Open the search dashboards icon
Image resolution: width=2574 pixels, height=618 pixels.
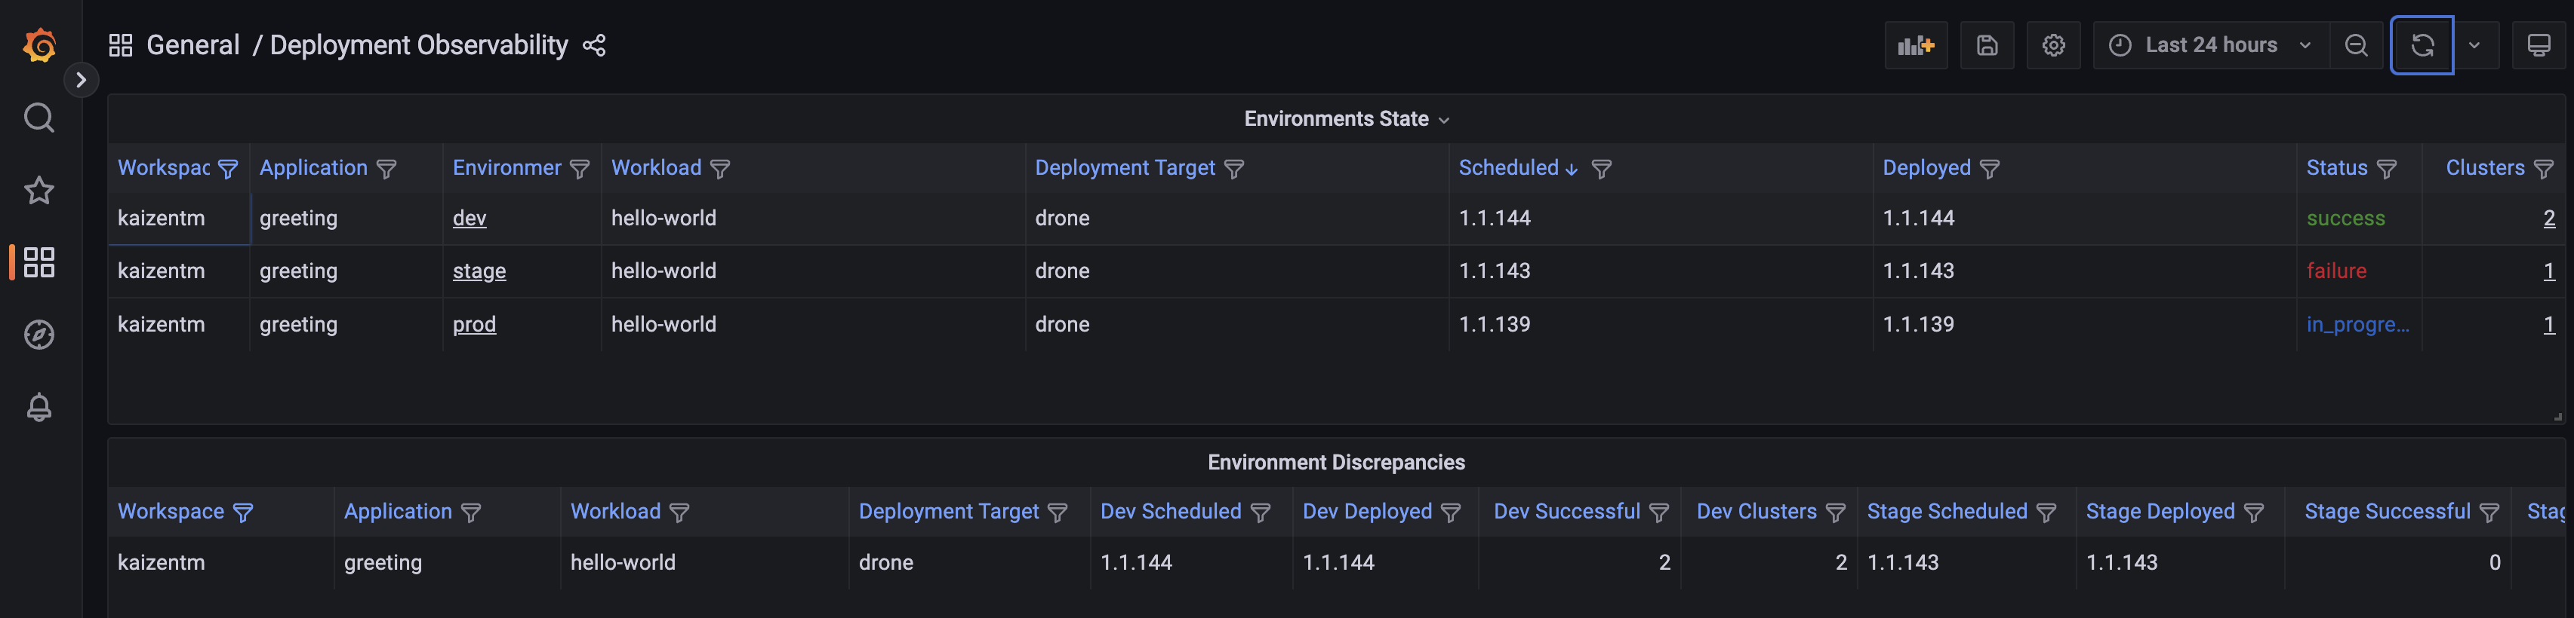pyautogui.click(x=39, y=118)
